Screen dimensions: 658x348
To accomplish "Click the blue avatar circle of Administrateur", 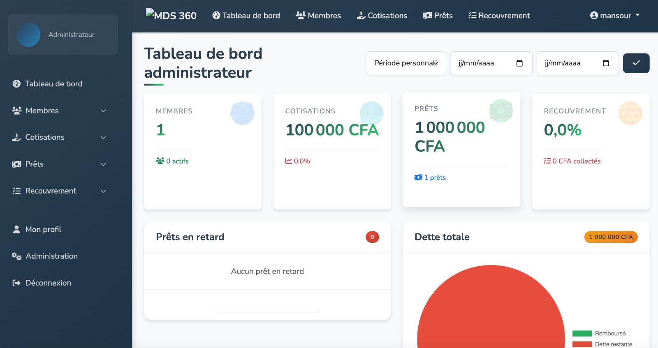I will tap(28, 35).
